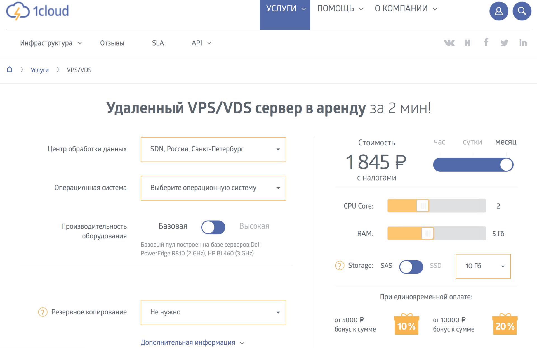Expand the Инфраструктура submenu
Image resolution: width=537 pixels, height=348 pixels.
51,43
